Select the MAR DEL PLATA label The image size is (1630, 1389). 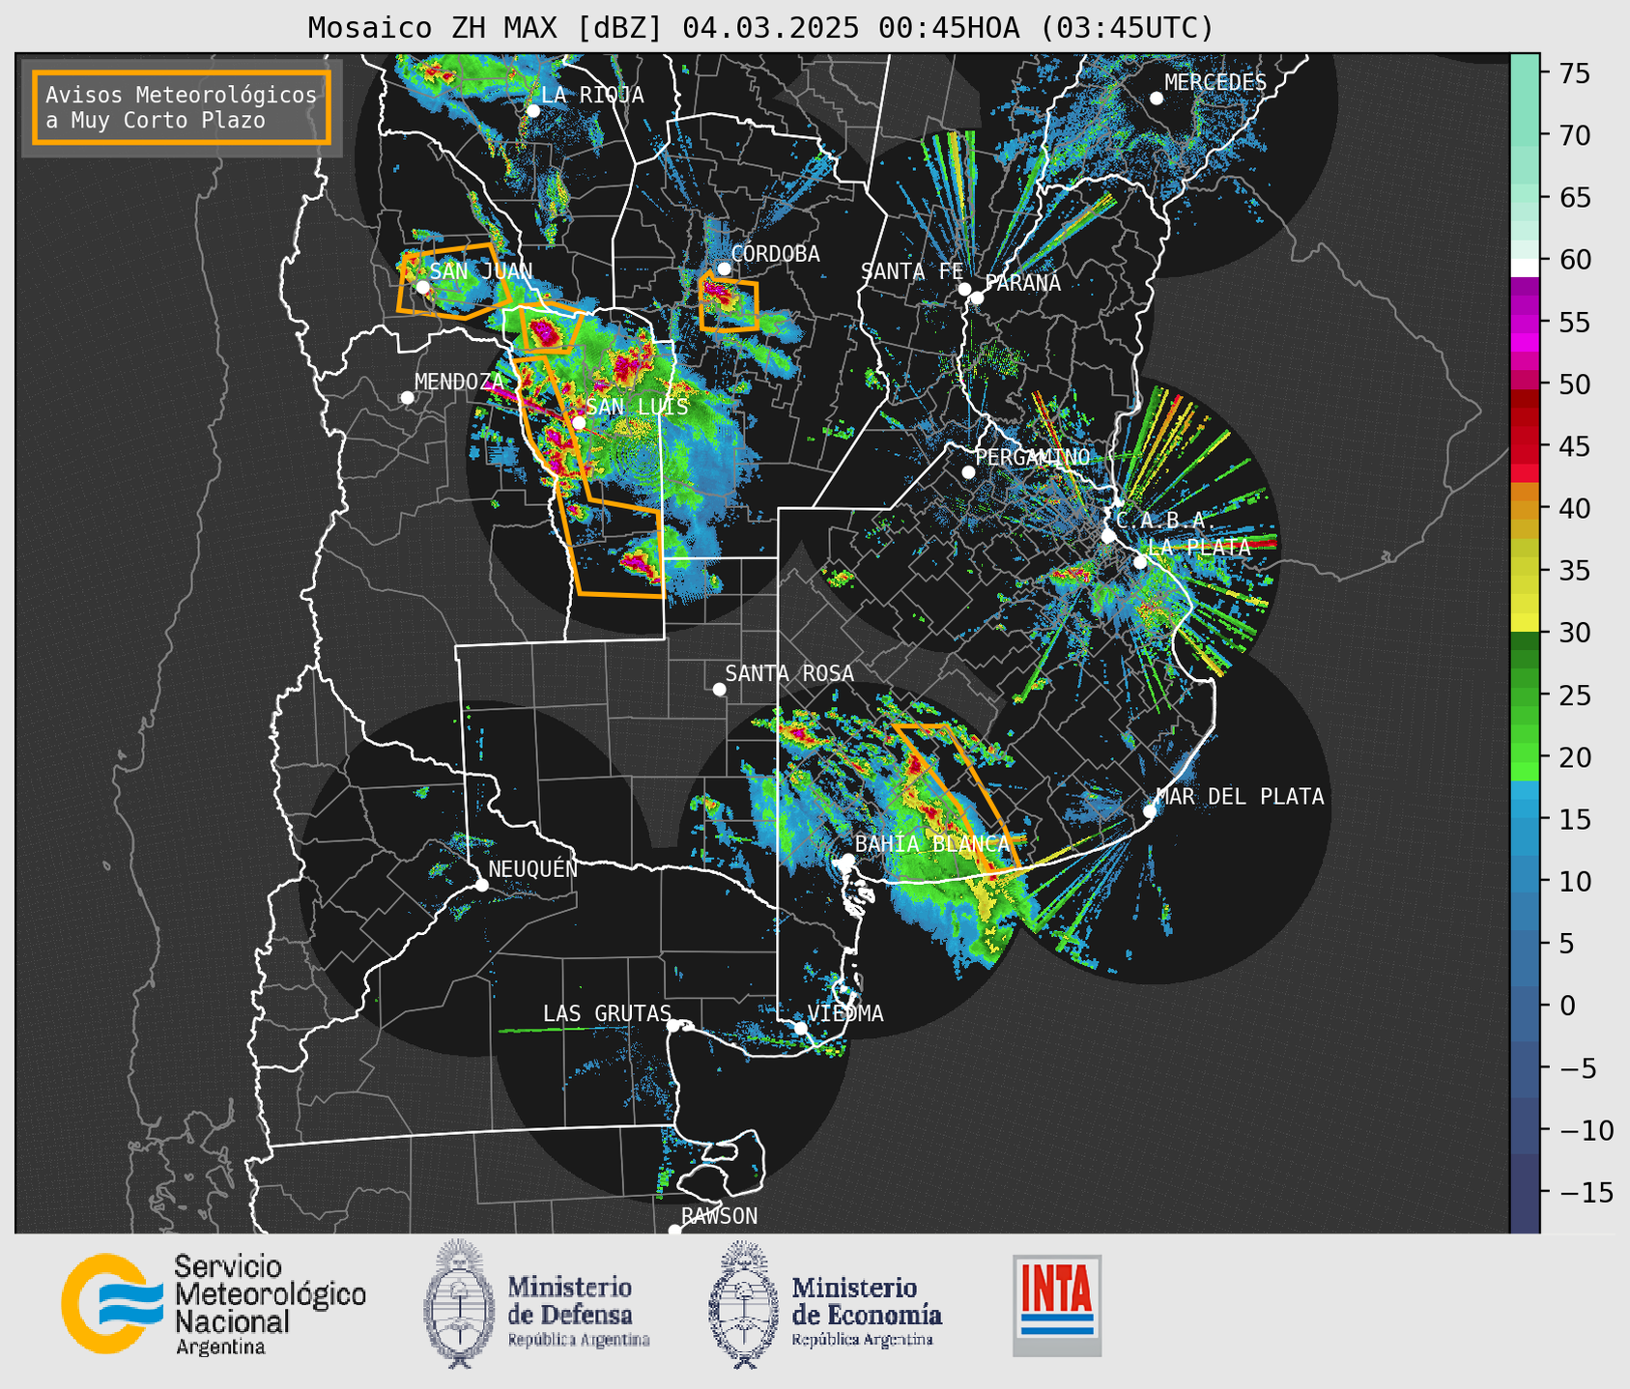tap(1241, 797)
